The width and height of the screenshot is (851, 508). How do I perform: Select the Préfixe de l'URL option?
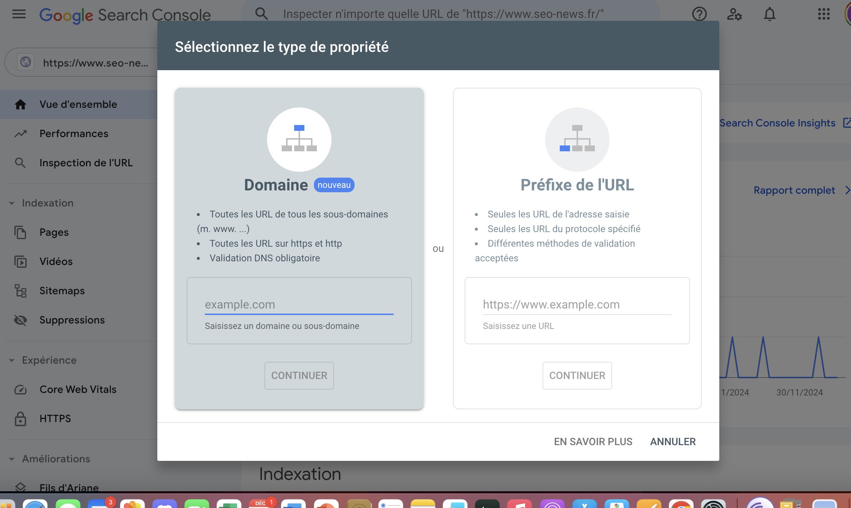pos(577,185)
